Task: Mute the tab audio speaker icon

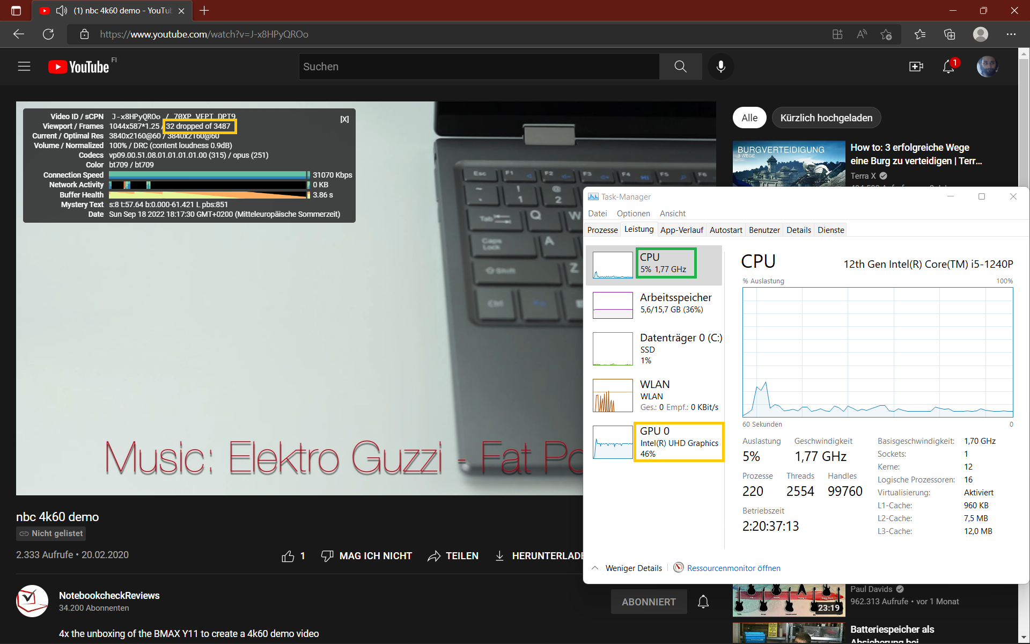Action: tap(62, 10)
